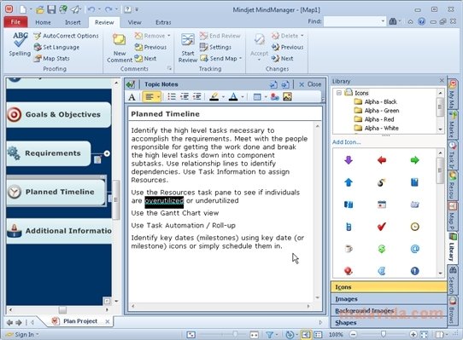
Task: Click the status bar filter icon
Action: (269, 335)
